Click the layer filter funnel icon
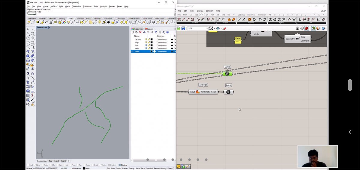 (156, 32)
